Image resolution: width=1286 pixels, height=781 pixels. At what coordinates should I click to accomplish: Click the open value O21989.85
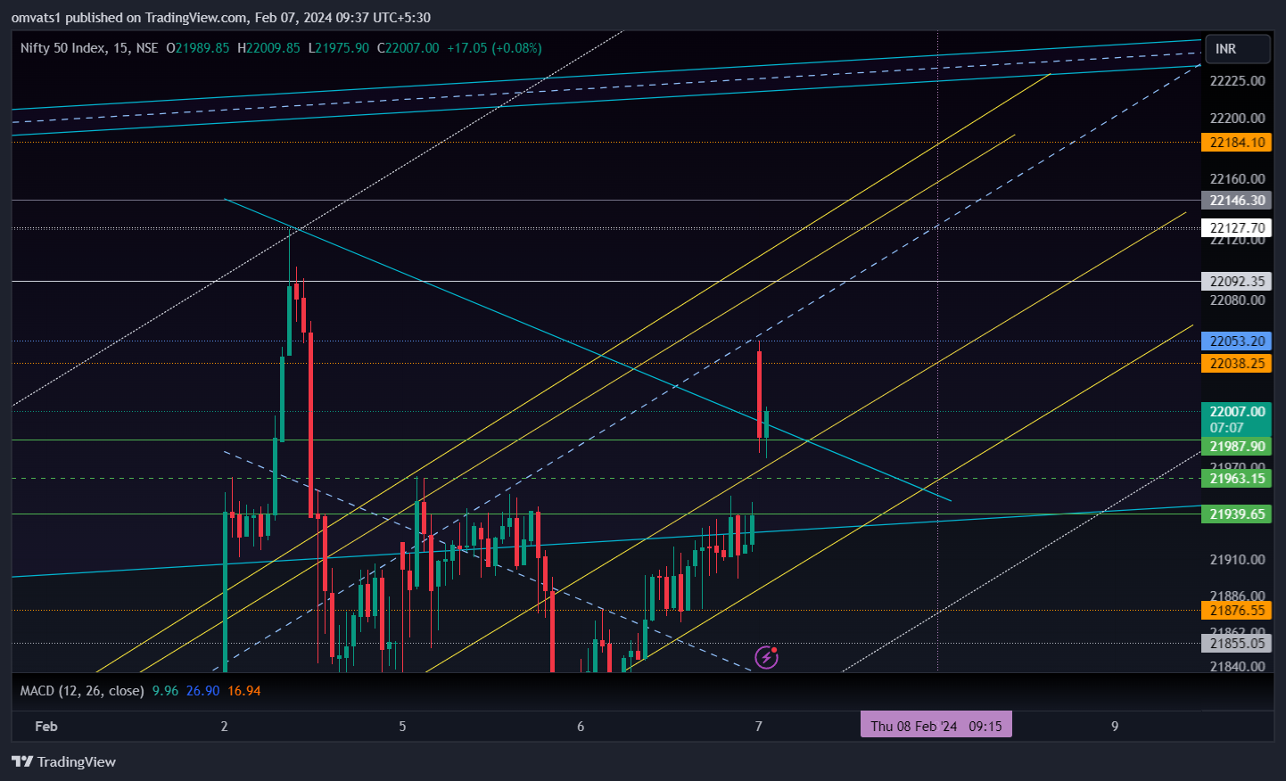(x=198, y=48)
